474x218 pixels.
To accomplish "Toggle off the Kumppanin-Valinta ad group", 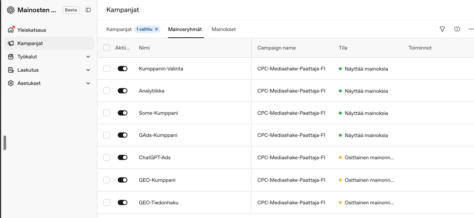I will point(123,69).
